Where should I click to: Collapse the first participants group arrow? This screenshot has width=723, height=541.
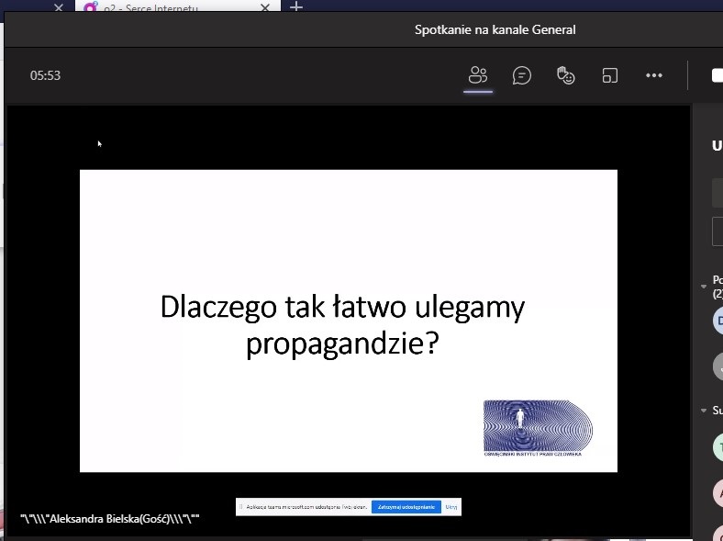coord(705,283)
